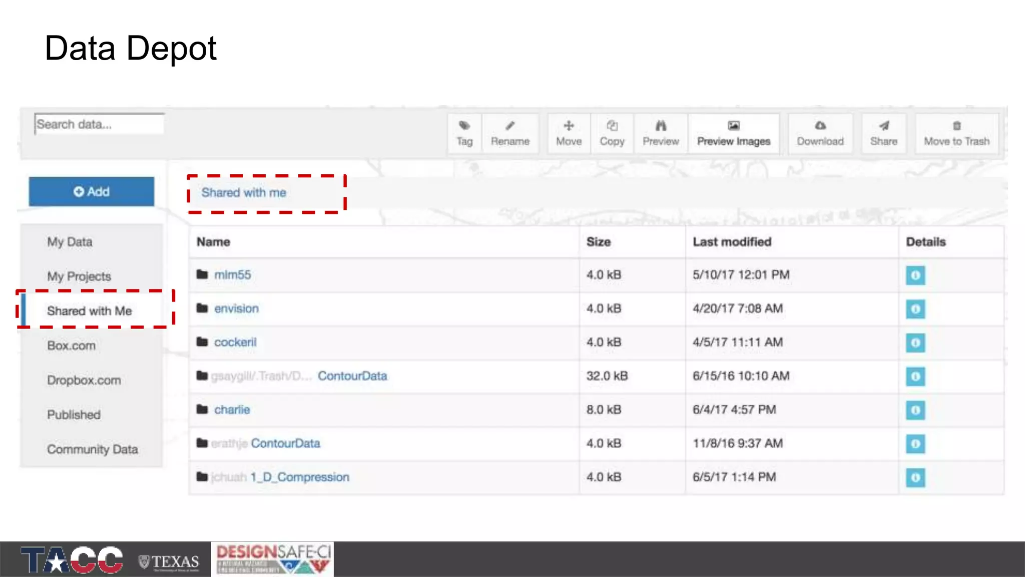Open the envision folder link
The image size is (1025, 577).
tap(236, 309)
